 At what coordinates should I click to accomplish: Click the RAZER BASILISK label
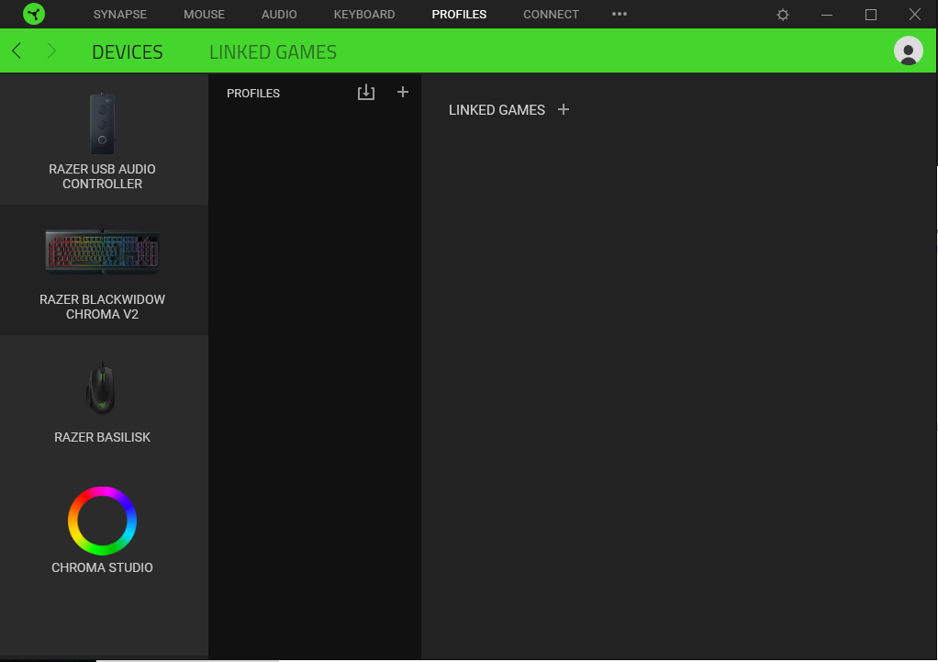(x=102, y=438)
